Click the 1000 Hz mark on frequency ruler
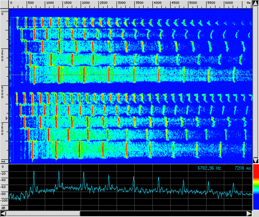The width and height of the screenshot is (259, 217). tap(50, 3)
